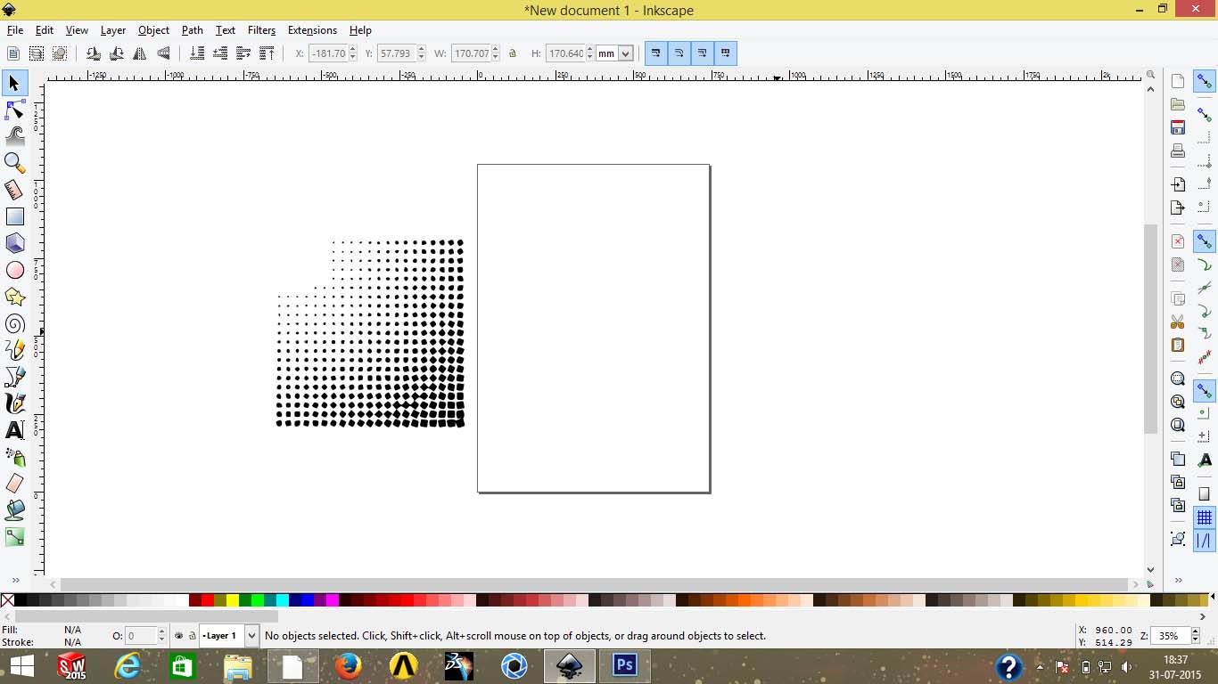
Task: Toggle scale stroke width with object
Action: [655, 53]
